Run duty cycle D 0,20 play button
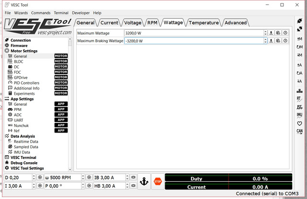Viewport: 307px width, 199px height. tap(40, 177)
